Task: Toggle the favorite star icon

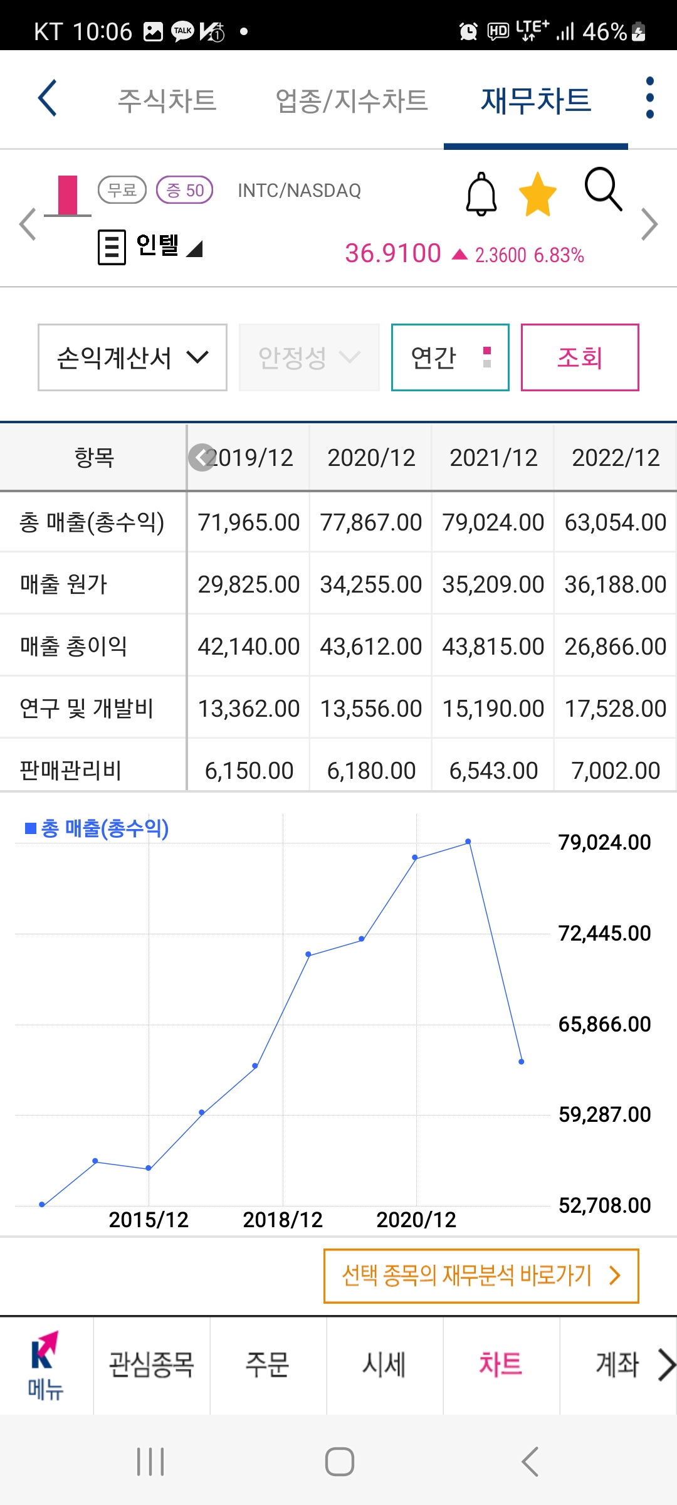Action: point(538,194)
